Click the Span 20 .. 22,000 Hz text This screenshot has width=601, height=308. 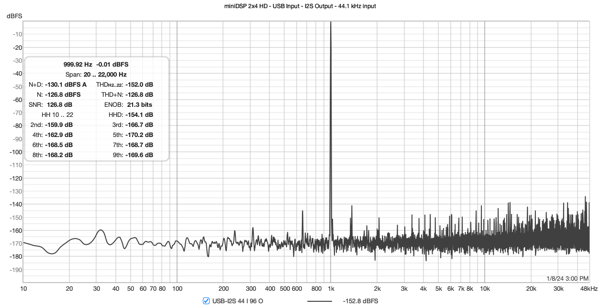click(96, 74)
